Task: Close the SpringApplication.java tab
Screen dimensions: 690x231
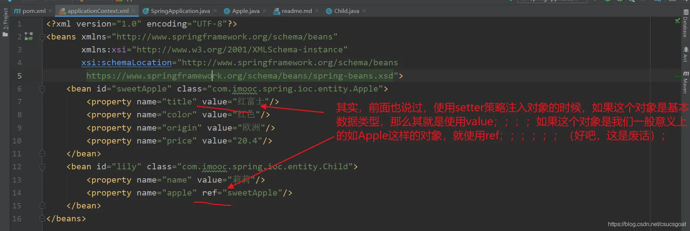Action: click(x=215, y=11)
